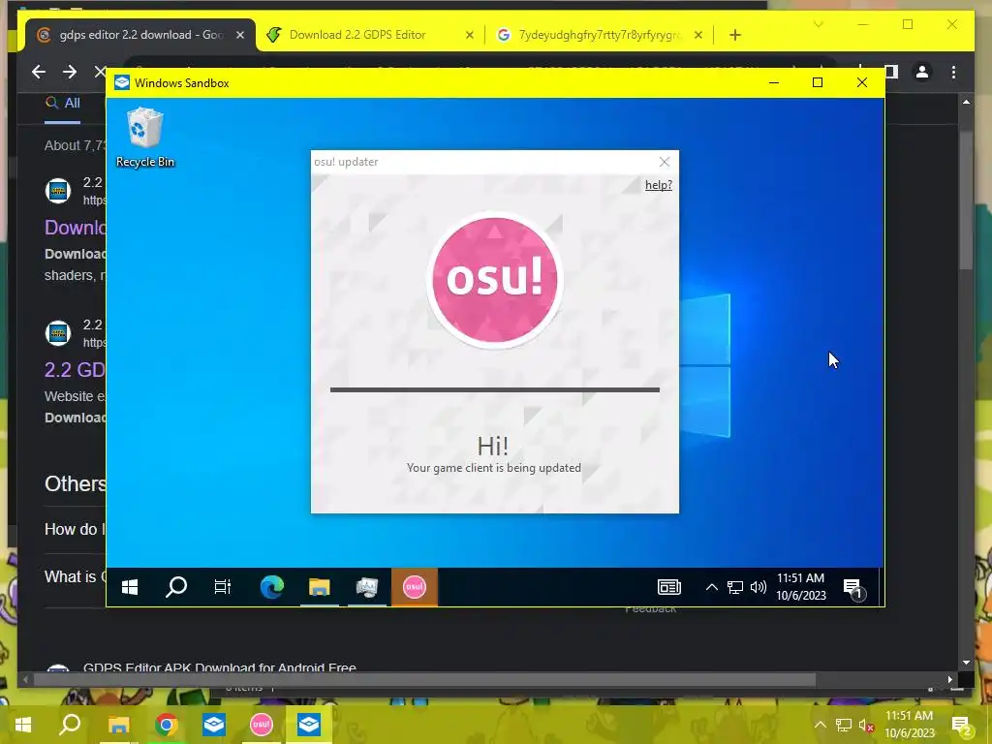
Task: Click the horizontal scrollbar right arrow
Action: [950, 679]
